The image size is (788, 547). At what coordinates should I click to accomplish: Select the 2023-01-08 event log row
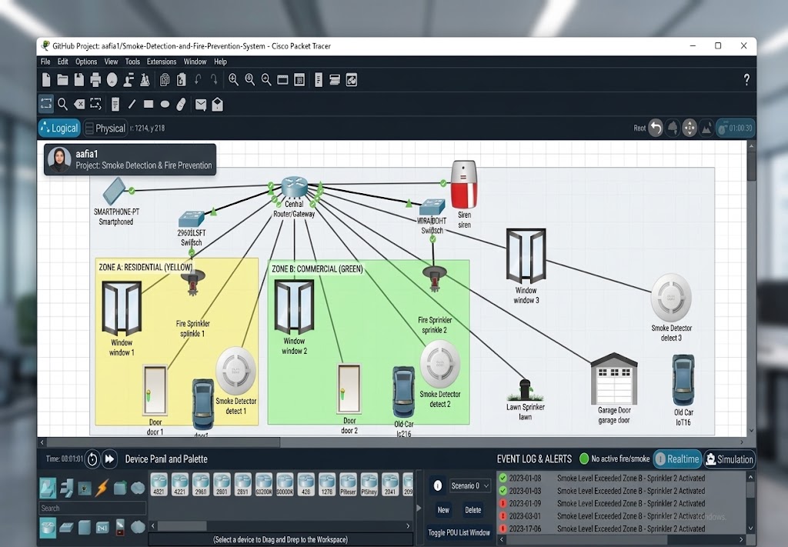[623, 479]
